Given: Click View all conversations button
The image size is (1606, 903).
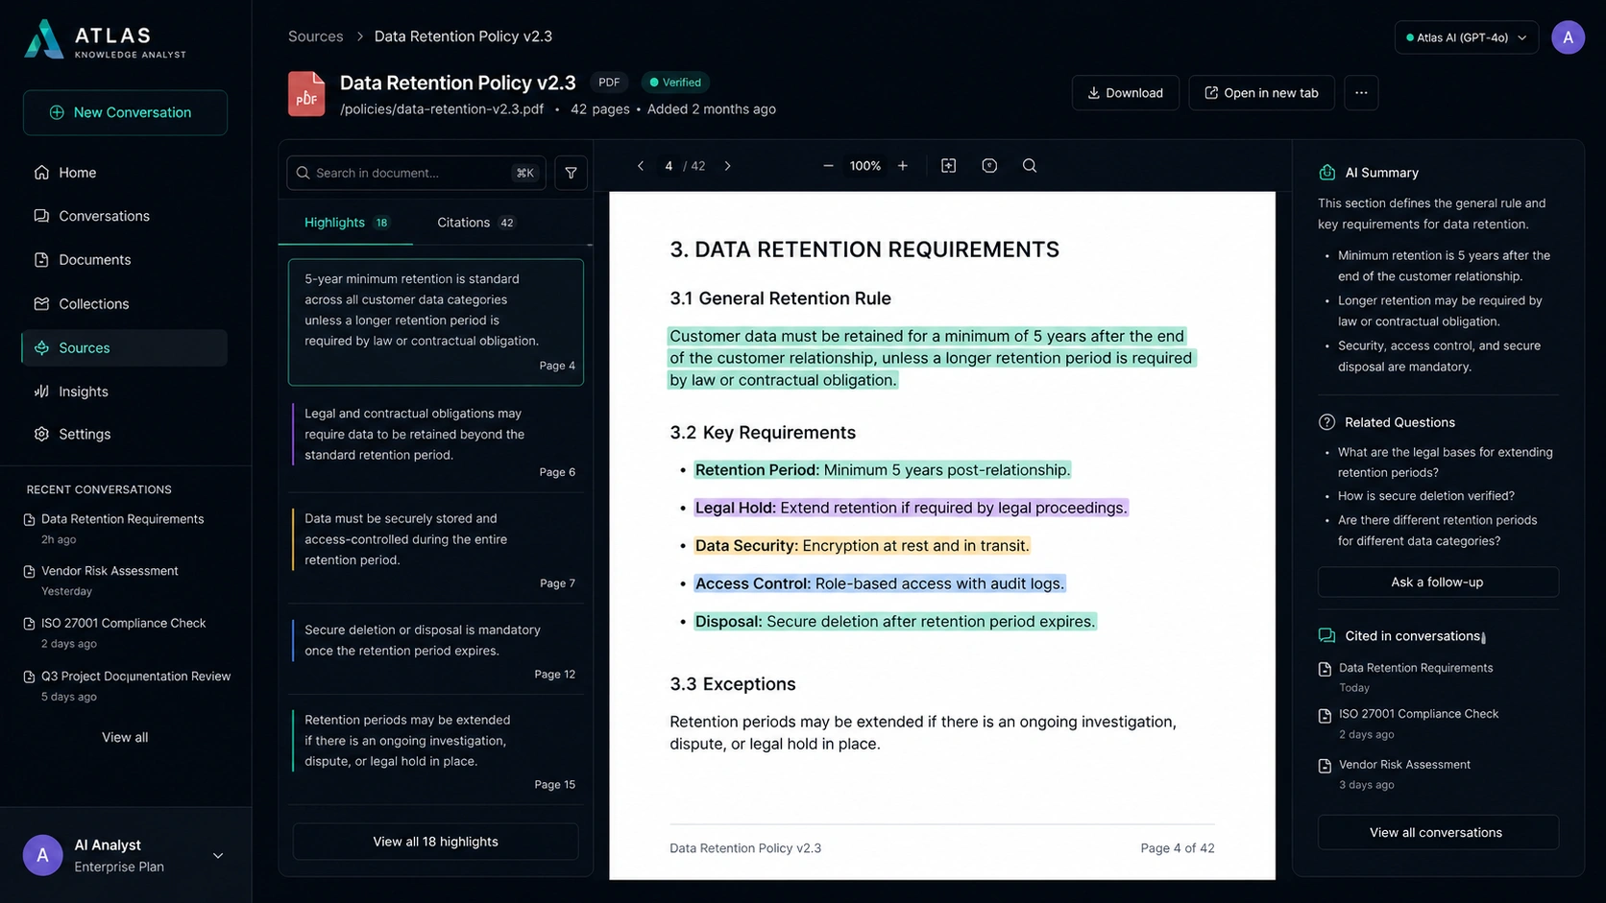Looking at the screenshot, I should tap(1437, 832).
